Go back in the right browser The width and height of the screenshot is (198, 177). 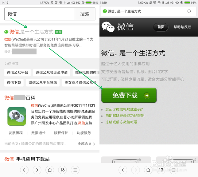pyautogui.click(x=123, y=170)
